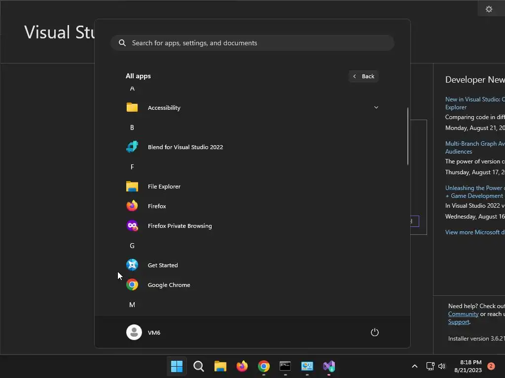Open the Accessibility folder icon
Viewport: 505px width, 378px height.
[x=132, y=107]
